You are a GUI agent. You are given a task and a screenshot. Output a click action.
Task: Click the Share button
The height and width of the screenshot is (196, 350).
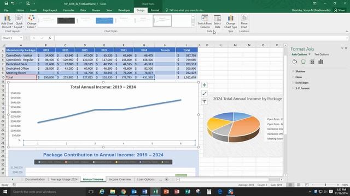pos(340,10)
